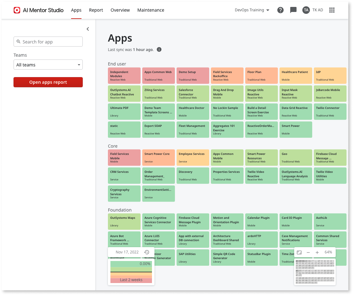The image size is (353, 295).
Task: Click the info icon next to last sync time
Action: click(159, 49)
